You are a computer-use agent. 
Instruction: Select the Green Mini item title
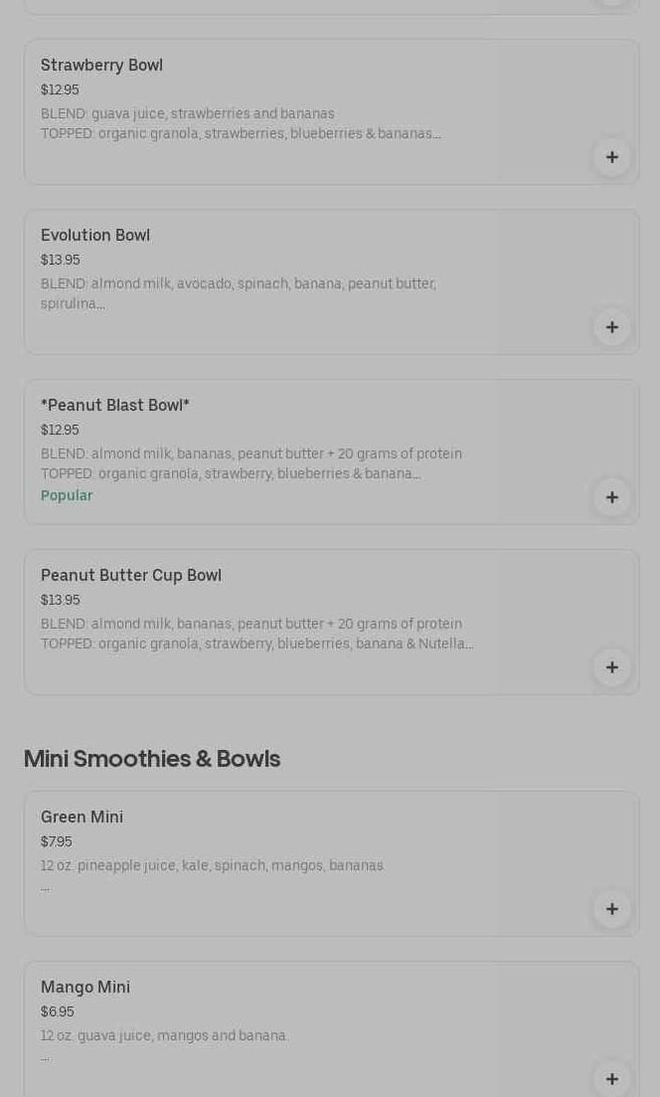[x=82, y=817]
